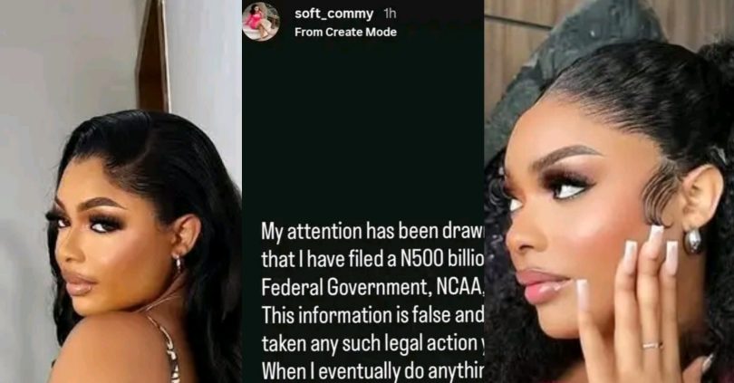Open the left photo of the woman
The width and height of the screenshot is (734, 383).
(121, 192)
